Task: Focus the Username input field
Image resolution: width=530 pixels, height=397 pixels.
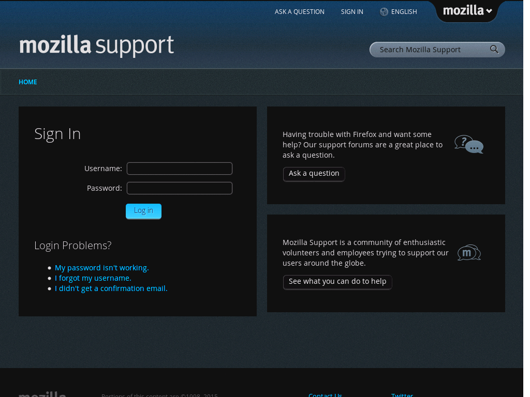Action: (180, 169)
